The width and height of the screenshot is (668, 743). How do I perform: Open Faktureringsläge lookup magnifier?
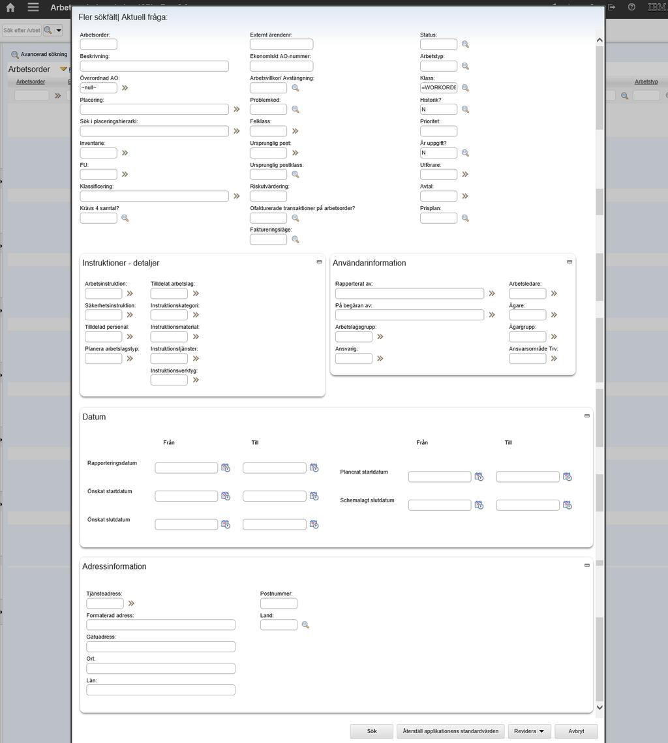295,239
